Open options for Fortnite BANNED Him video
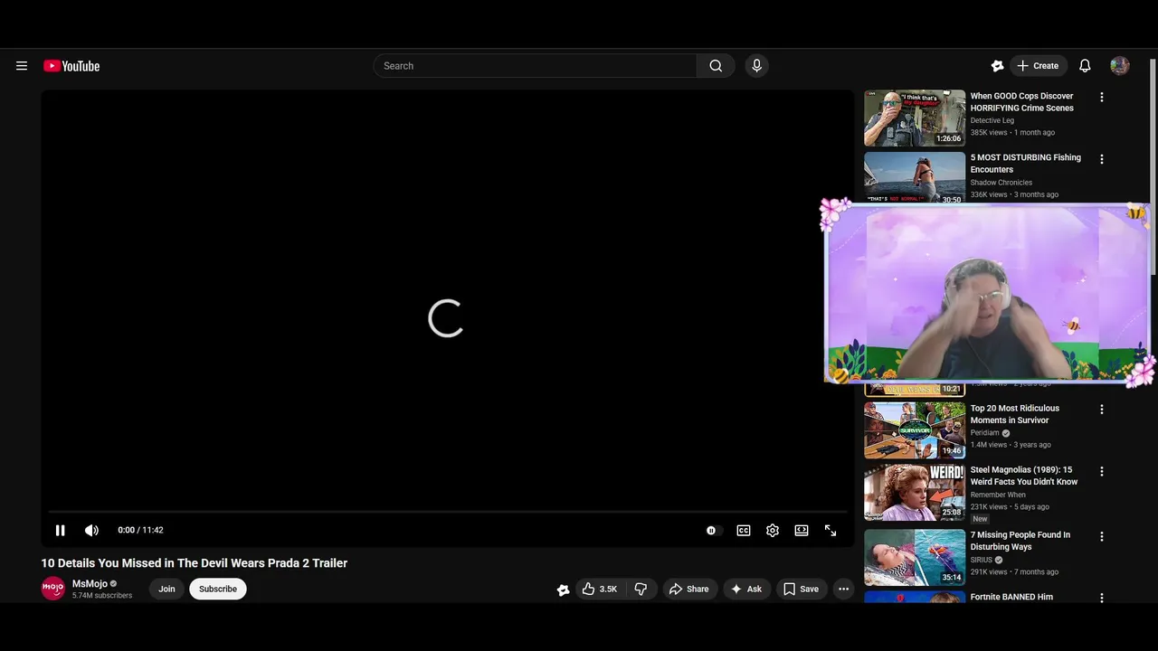The image size is (1158, 651). click(1102, 598)
